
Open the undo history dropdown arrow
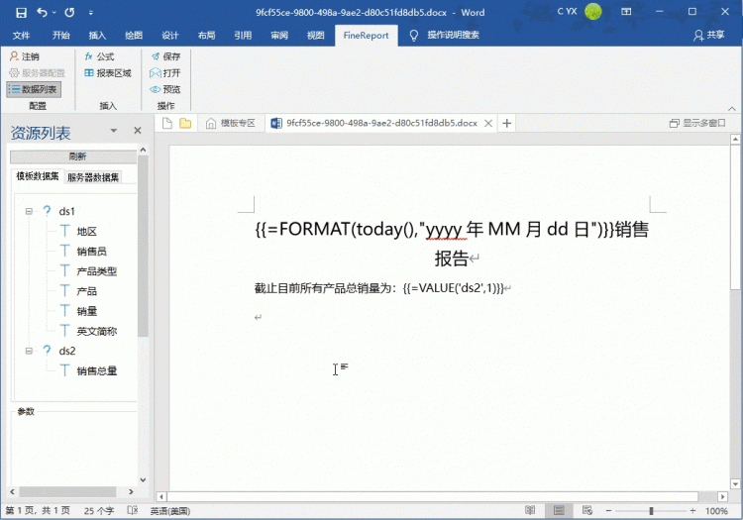(x=54, y=13)
